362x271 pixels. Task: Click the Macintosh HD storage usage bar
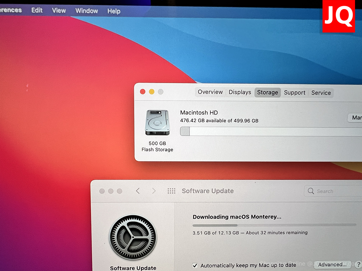point(271,132)
